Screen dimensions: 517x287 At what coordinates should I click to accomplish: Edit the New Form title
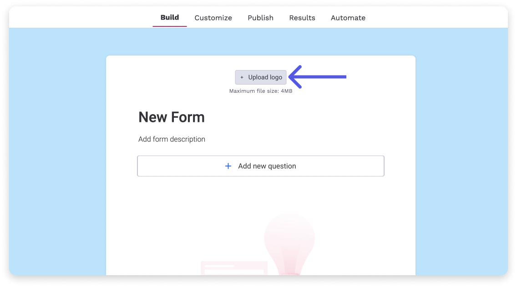(x=172, y=117)
